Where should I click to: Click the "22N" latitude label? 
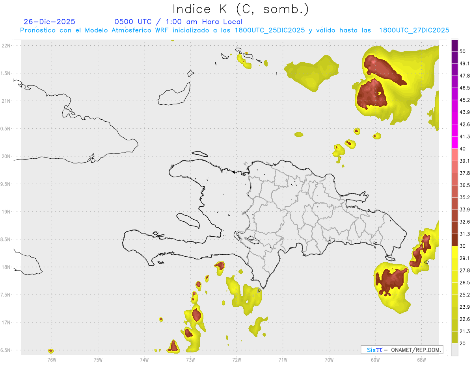coord(6,46)
